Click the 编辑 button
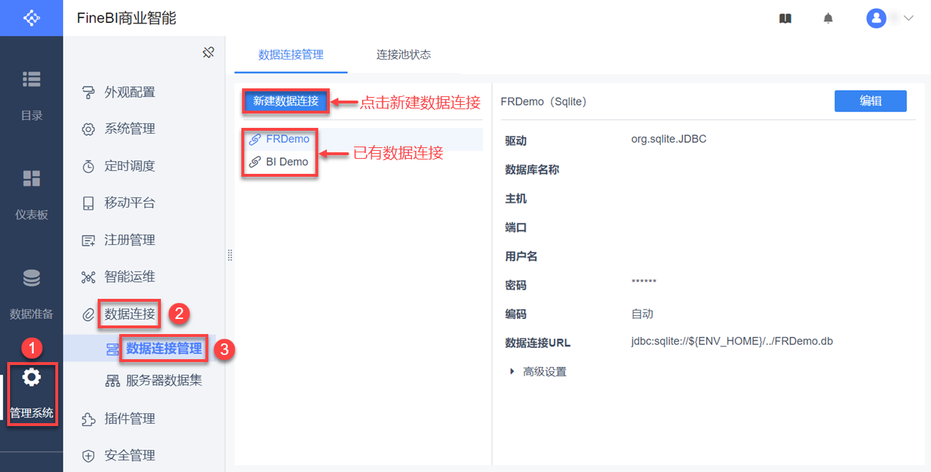This screenshot has width=931, height=472. (x=871, y=101)
